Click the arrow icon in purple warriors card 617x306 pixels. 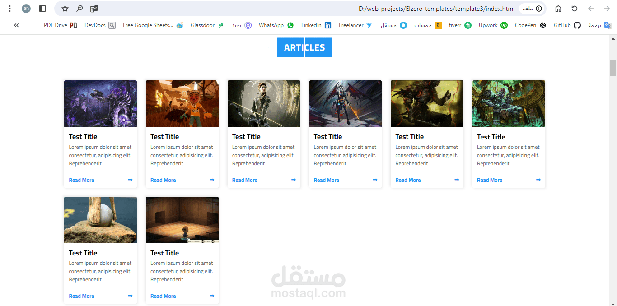click(130, 180)
